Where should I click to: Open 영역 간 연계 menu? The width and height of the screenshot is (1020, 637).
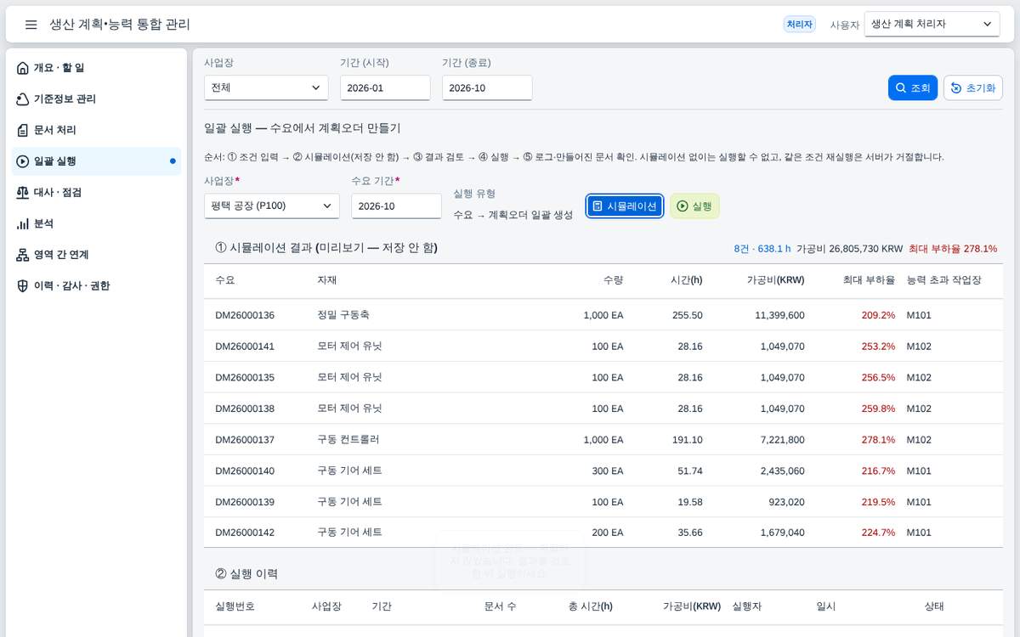point(96,255)
